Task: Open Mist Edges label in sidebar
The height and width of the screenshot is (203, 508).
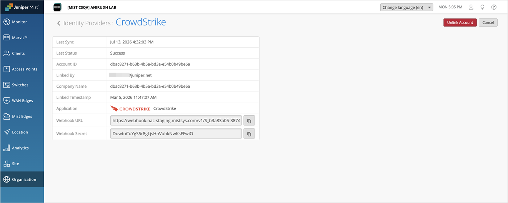Action: (22, 116)
